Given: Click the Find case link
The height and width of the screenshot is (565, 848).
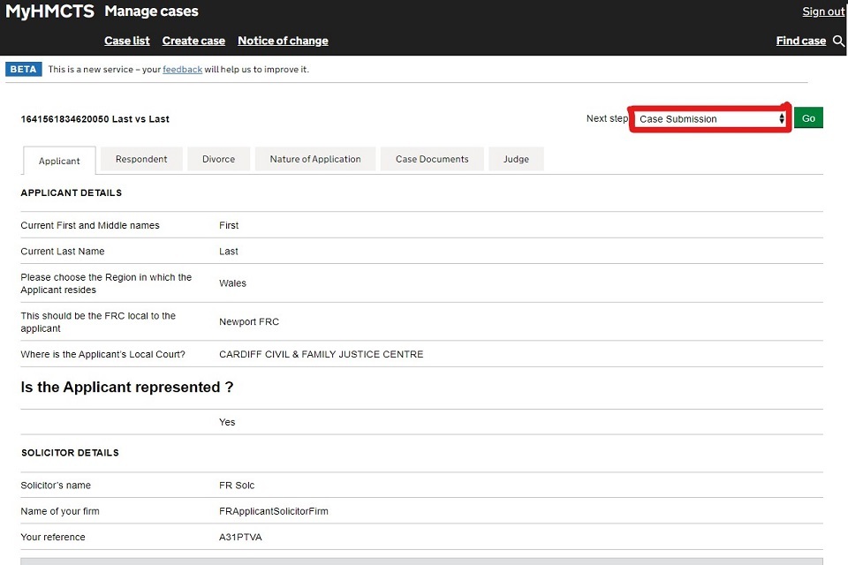Looking at the screenshot, I should tap(800, 41).
